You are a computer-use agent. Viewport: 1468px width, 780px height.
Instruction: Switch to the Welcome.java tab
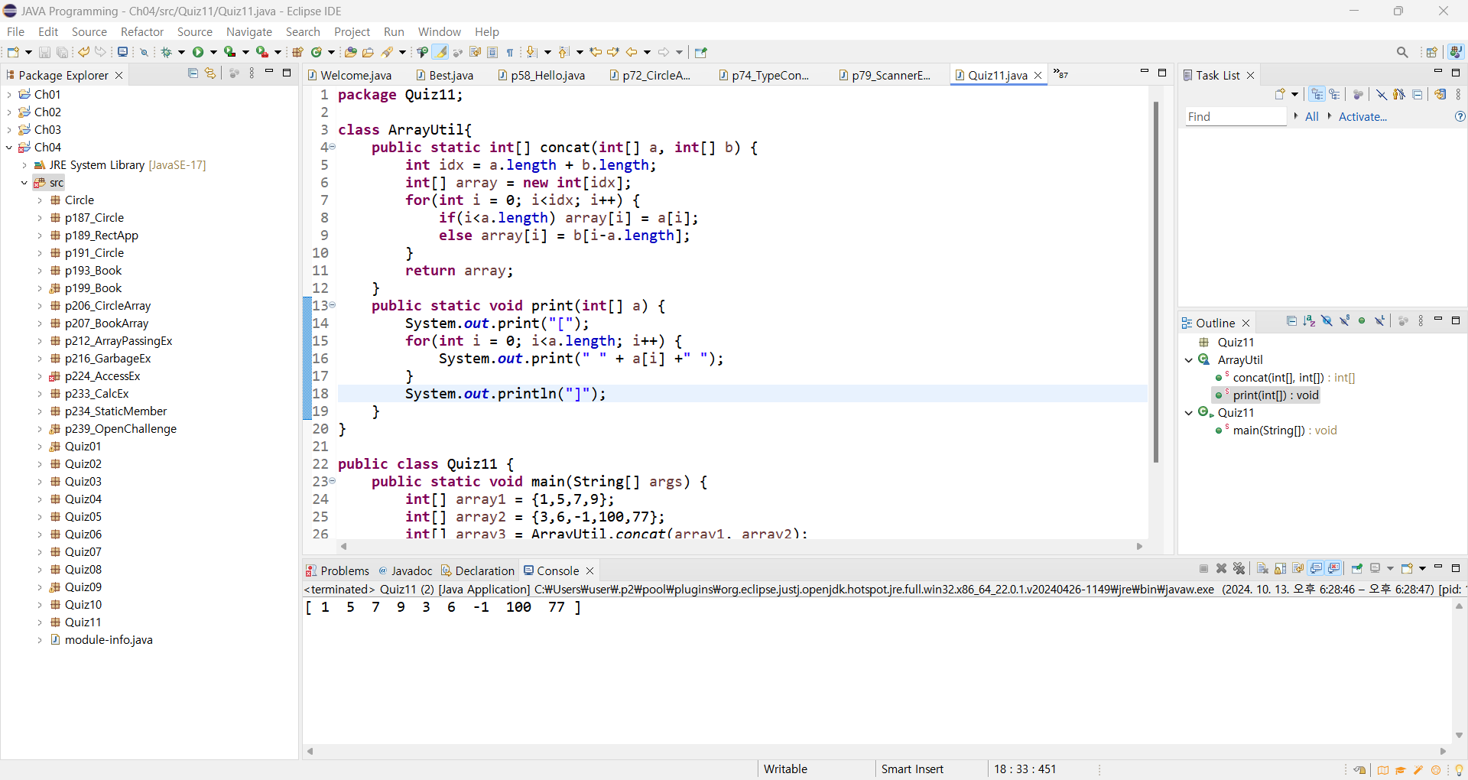[350, 75]
